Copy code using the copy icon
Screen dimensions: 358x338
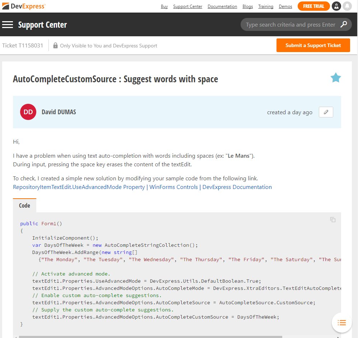point(333,219)
